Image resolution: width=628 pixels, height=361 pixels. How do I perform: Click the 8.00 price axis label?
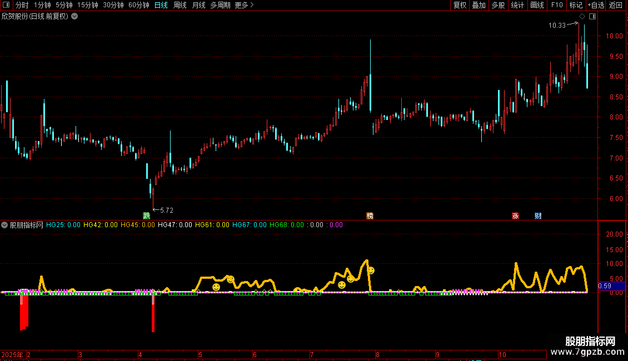click(x=616, y=117)
